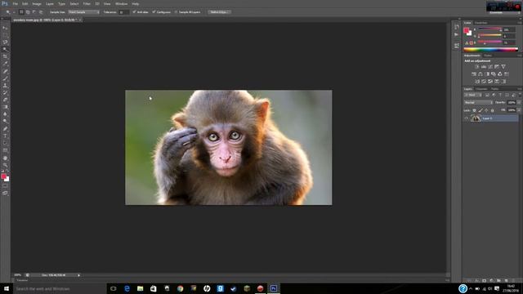The width and height of the screenshot is (523, 294).
Task: Select the Hand tool
Action: click(x=5, y=158)
